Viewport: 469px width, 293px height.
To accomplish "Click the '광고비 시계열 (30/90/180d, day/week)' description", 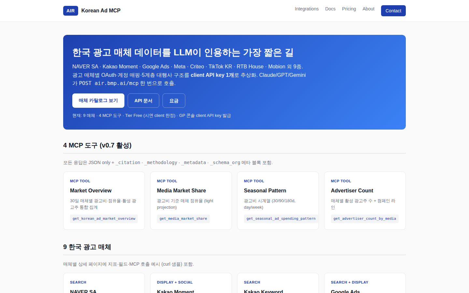I will click(x=270, y=204).
